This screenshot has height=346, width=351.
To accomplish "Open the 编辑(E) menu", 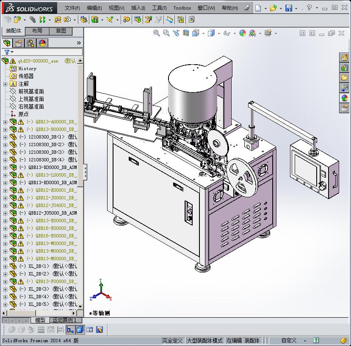I will tap(94, 8).
